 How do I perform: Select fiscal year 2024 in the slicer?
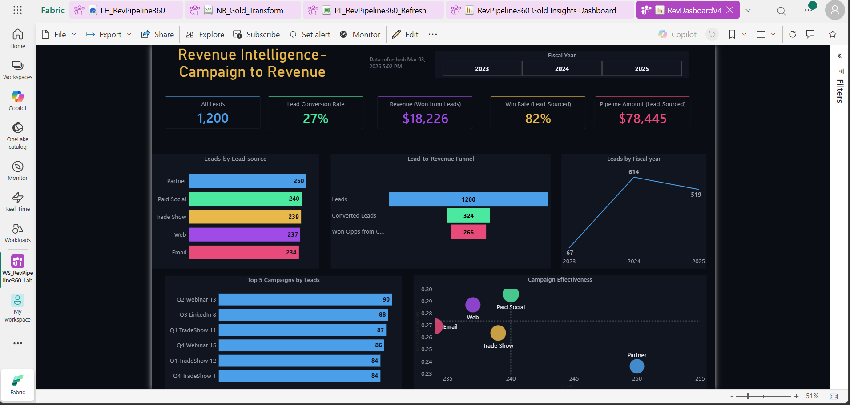tap(562, 68)
